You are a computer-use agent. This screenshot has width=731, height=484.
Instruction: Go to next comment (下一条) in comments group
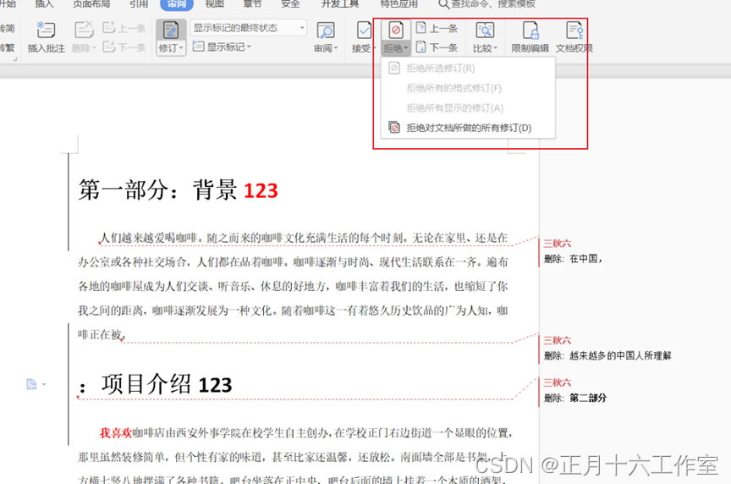click(x=124, y=47)
